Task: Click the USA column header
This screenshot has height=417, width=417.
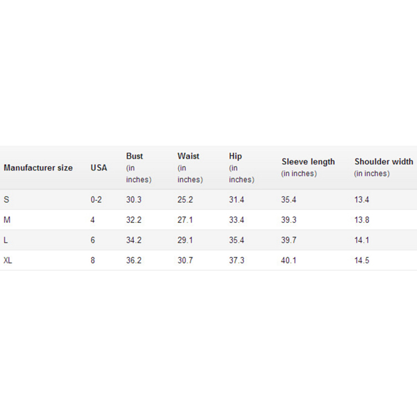Action: (x=99, y=168)
